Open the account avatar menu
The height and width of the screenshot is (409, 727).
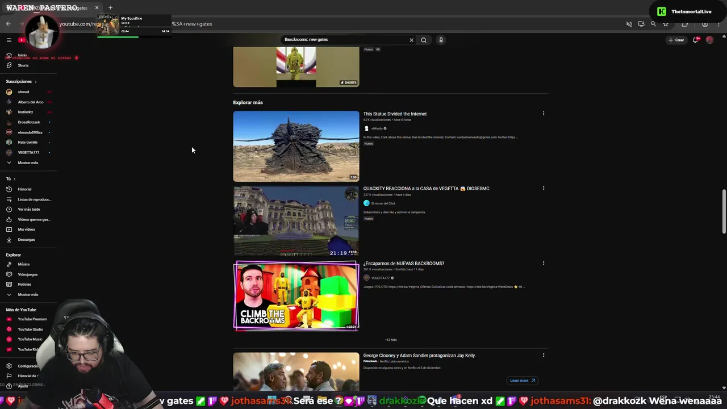point(709,40)
